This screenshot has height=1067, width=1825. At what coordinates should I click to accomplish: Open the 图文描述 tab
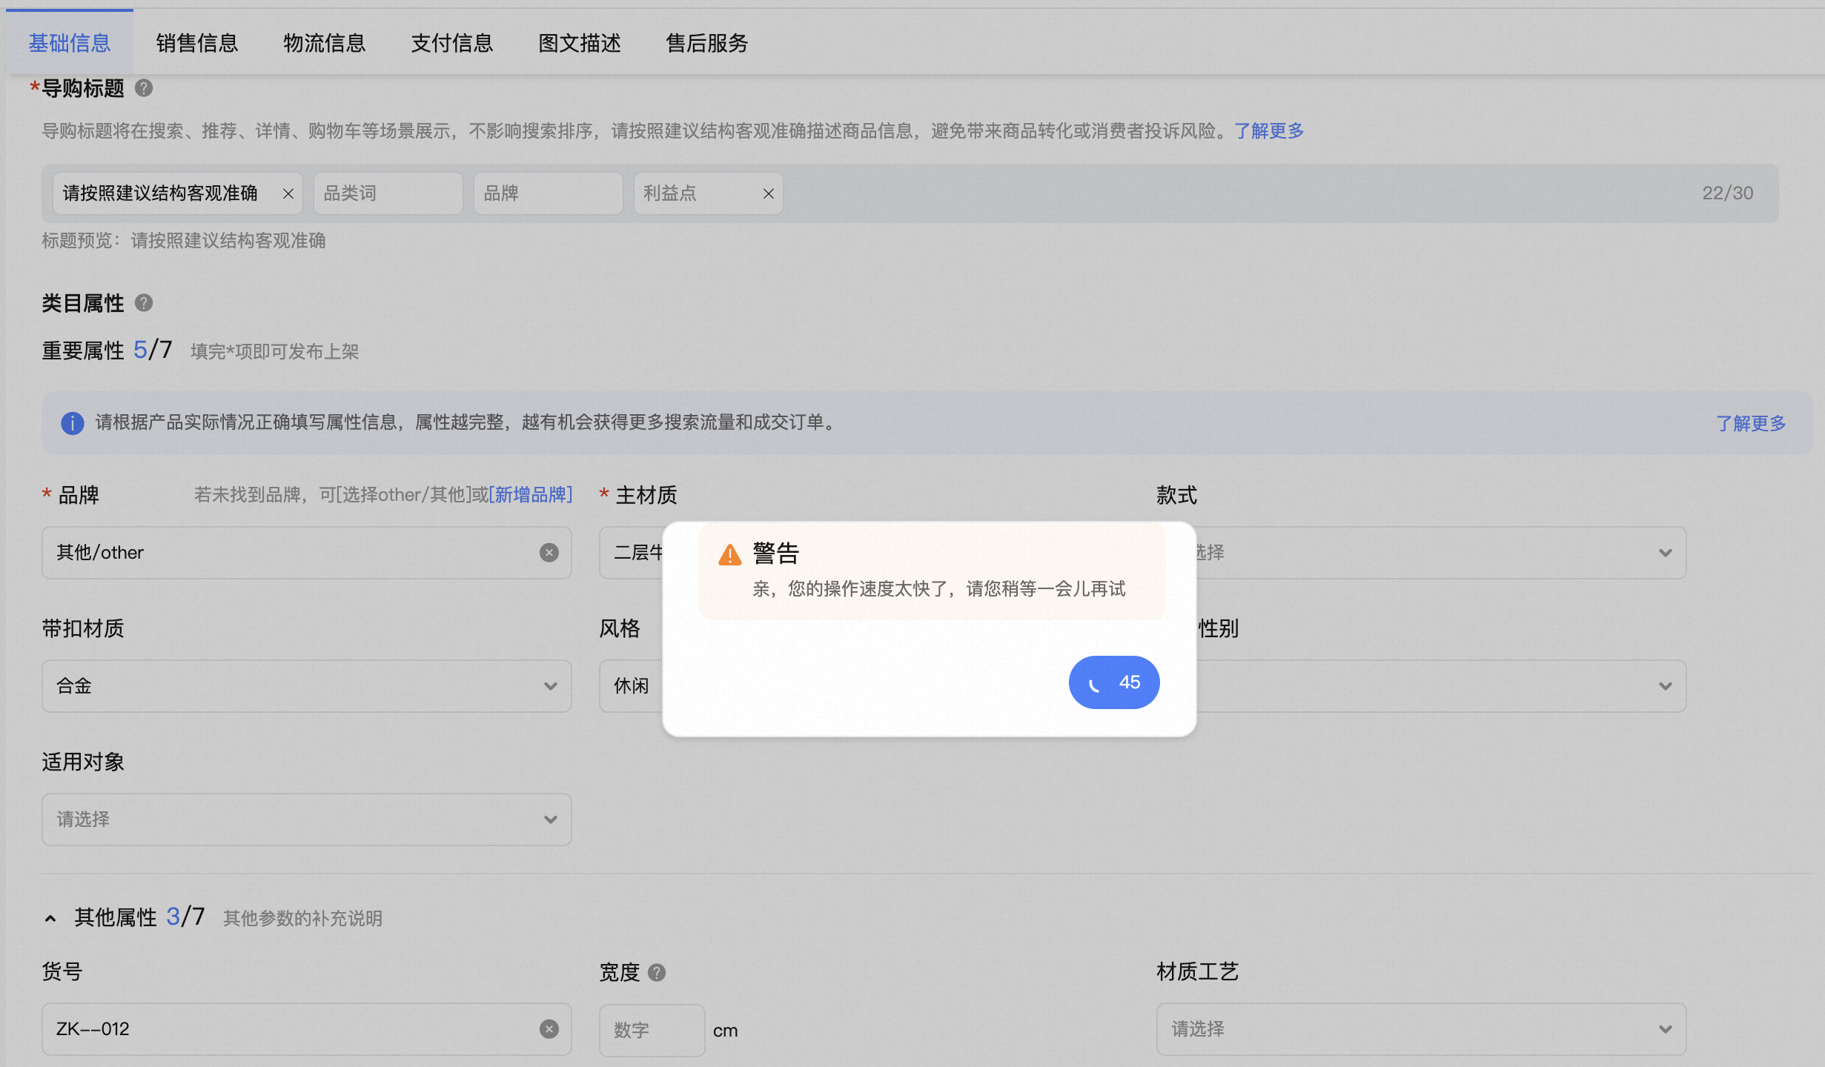coord(580,43)
